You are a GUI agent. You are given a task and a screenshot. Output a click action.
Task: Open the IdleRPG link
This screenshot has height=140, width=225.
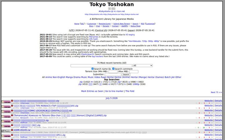click(125, 26)
